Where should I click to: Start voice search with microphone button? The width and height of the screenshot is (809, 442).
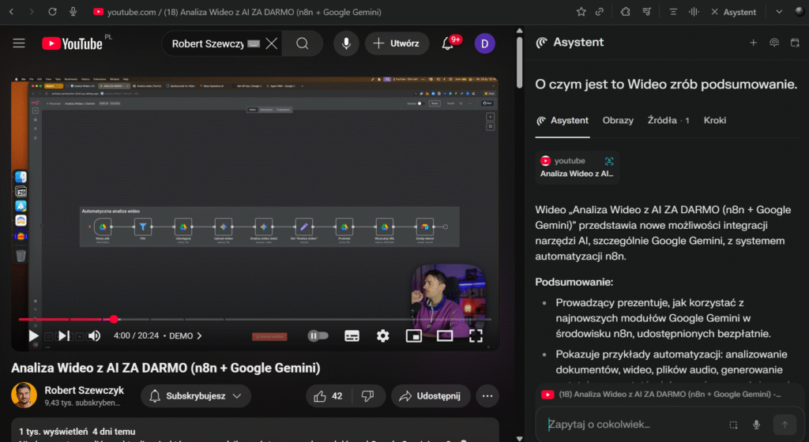345,43
